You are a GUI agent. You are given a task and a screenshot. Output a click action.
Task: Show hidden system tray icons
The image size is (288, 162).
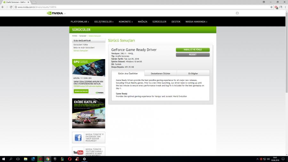pos(257,159)
